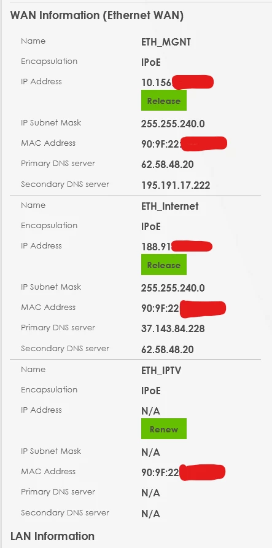Click the ETH_Internet name value
This screenshot has height=548, width=272.
(x=170, y=206)
